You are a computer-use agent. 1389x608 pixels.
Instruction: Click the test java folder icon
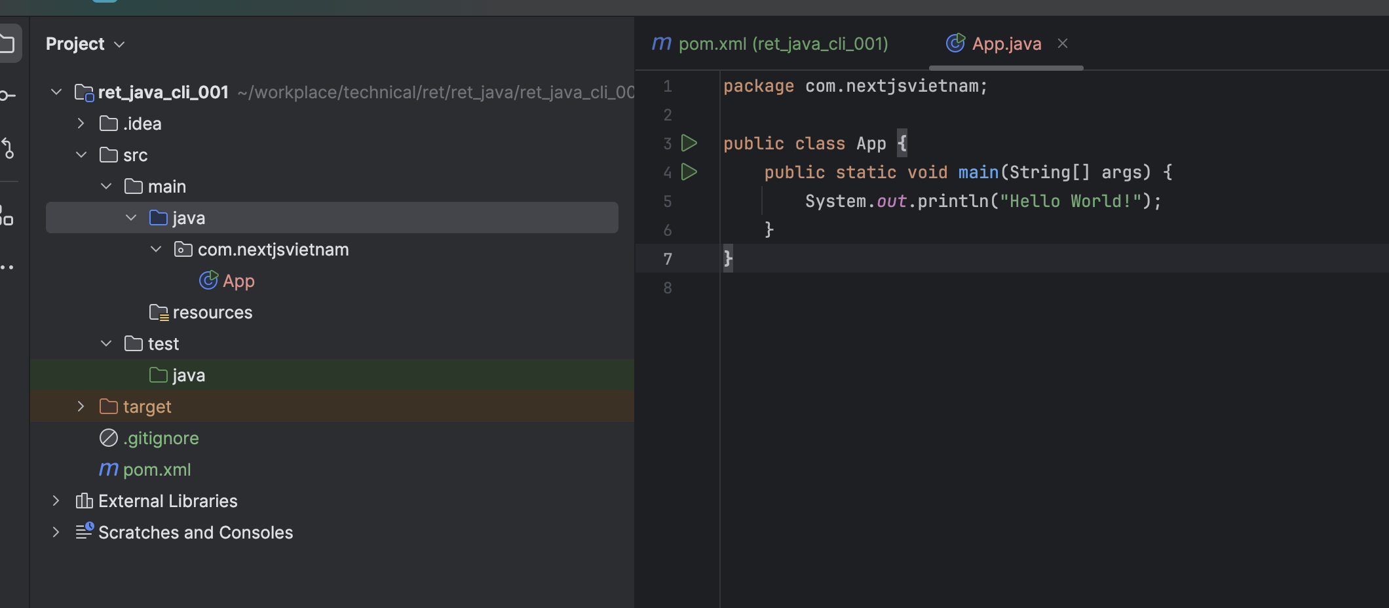coord(159,375)
